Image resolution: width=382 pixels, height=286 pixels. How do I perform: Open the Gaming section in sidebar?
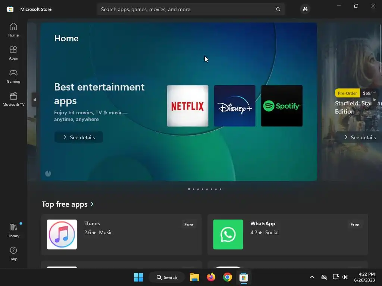pos(13,76)
